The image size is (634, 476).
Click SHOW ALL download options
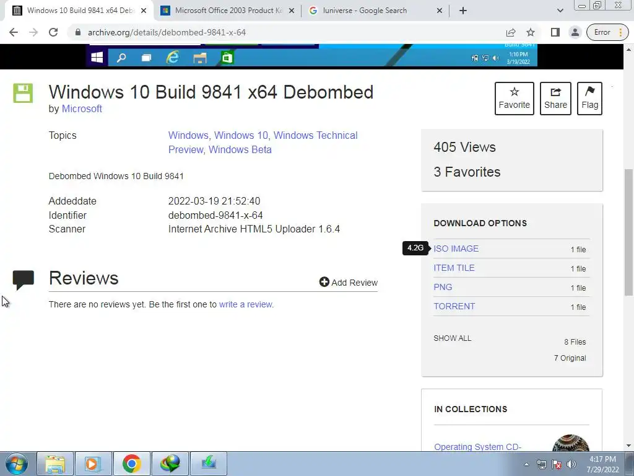click(453, 338)
